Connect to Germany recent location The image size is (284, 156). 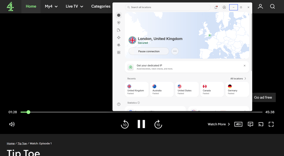pos(237,89)
